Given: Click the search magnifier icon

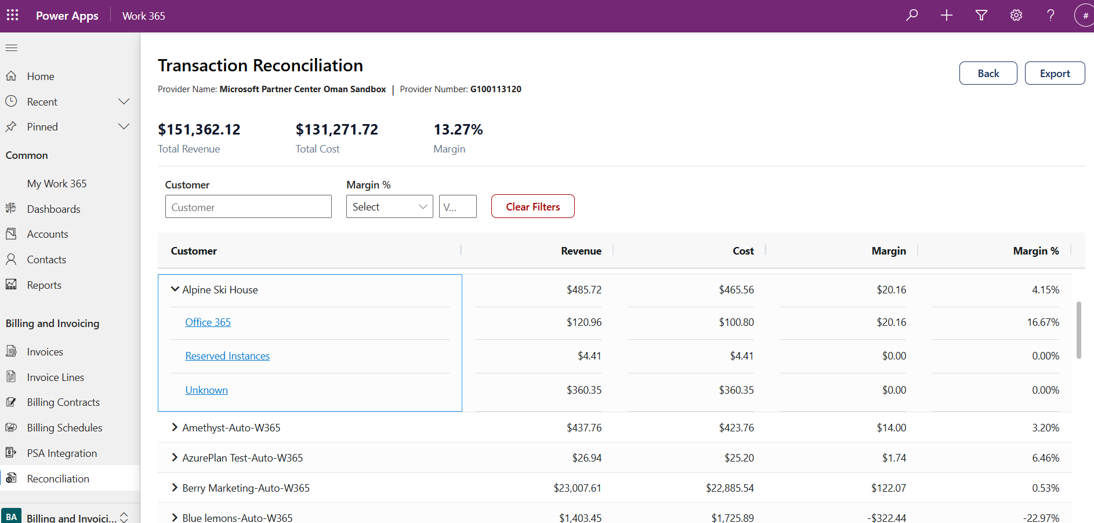Looking at the screenshot, I should [x=912, y=15].
